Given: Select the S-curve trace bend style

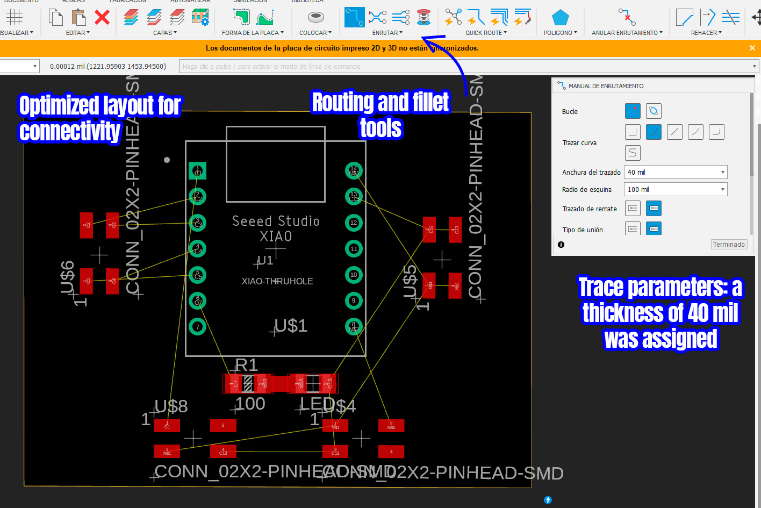Looking at the screenshot, I should 633,153.
